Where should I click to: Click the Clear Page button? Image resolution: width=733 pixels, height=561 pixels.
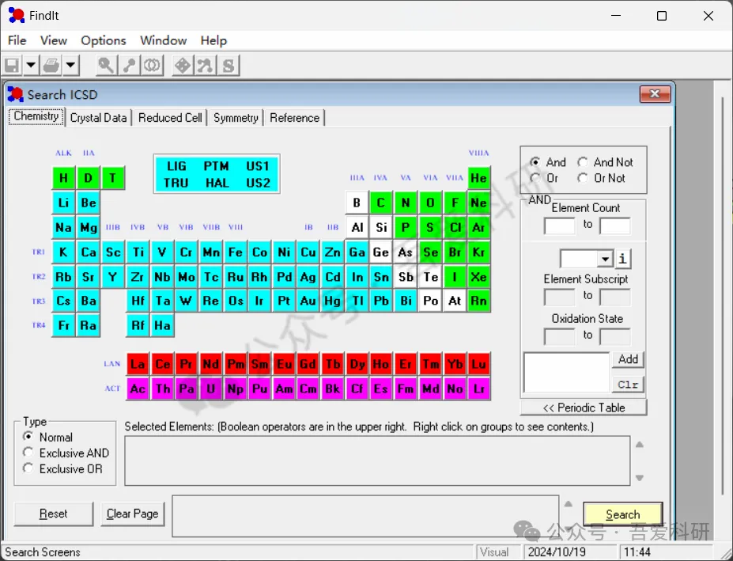[132, 514]
